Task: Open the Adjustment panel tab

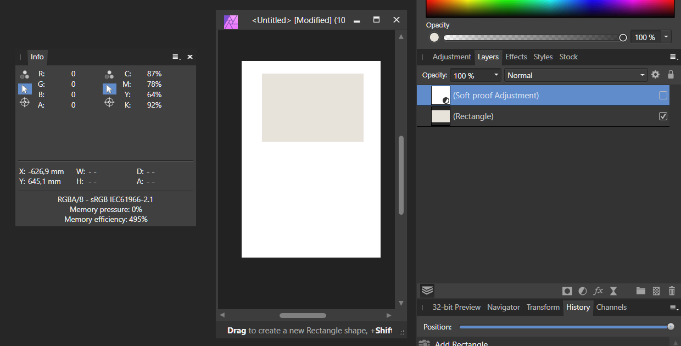Action: pyautogui.click(x=451, y=57)
